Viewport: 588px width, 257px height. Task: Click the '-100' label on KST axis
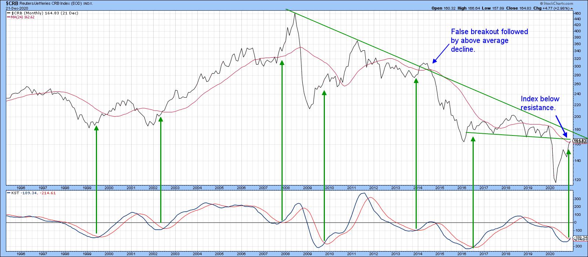pos(577,231)
